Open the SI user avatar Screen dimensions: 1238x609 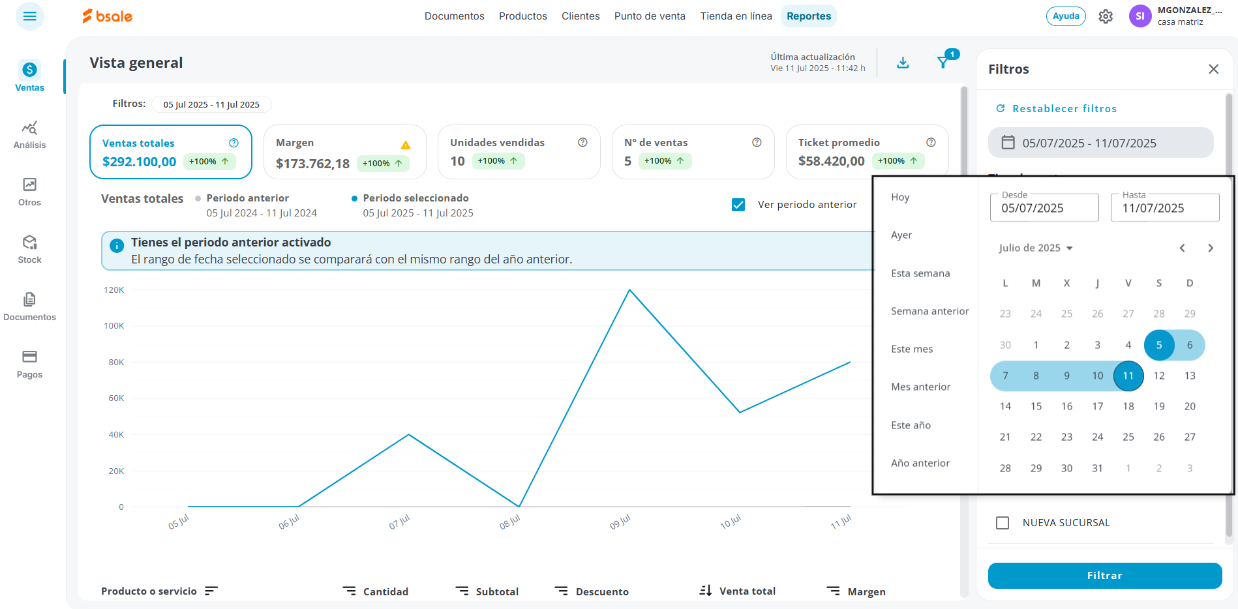click(x=1140, y=16)
